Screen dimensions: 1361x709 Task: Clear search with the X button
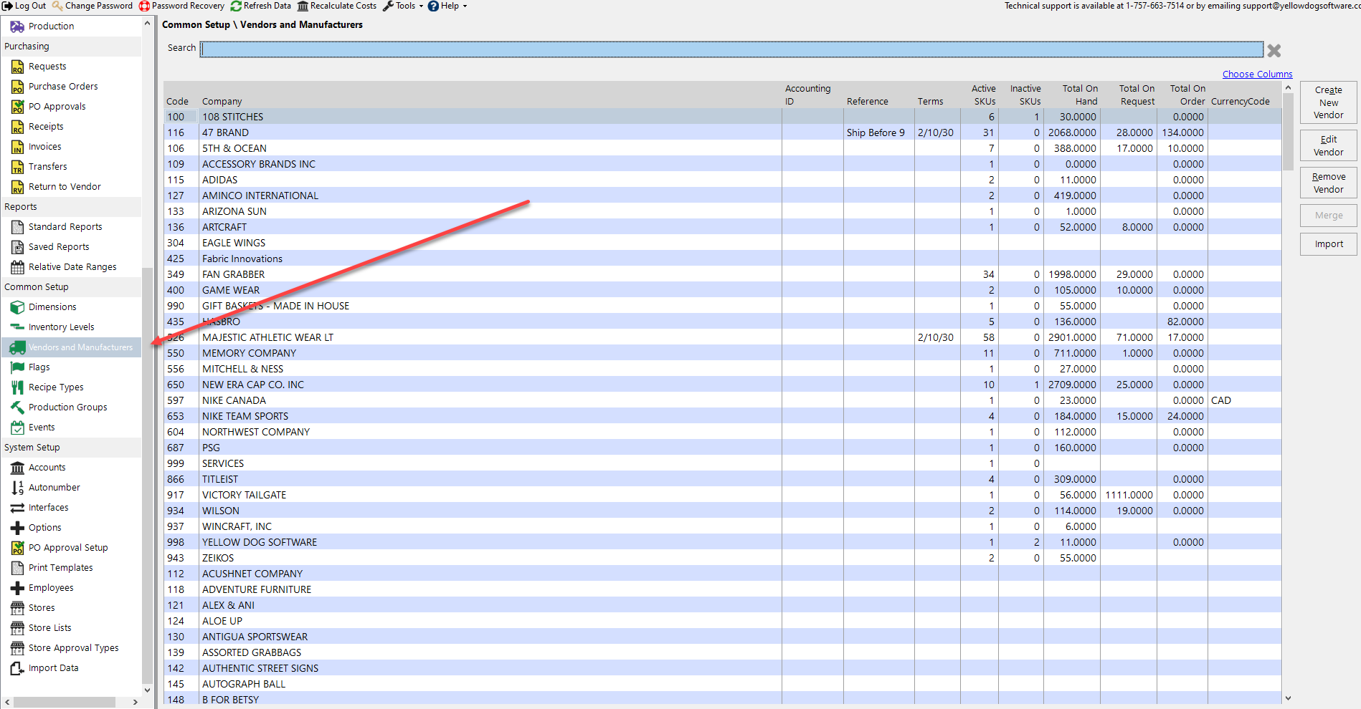[x=1274, y=50]
